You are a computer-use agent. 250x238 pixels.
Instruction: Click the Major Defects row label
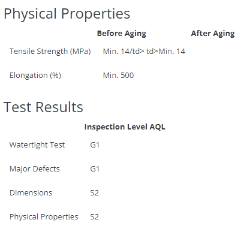(34, 169)
